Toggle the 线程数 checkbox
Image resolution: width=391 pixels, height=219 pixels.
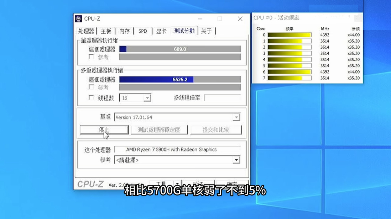[x=91, y=98]
